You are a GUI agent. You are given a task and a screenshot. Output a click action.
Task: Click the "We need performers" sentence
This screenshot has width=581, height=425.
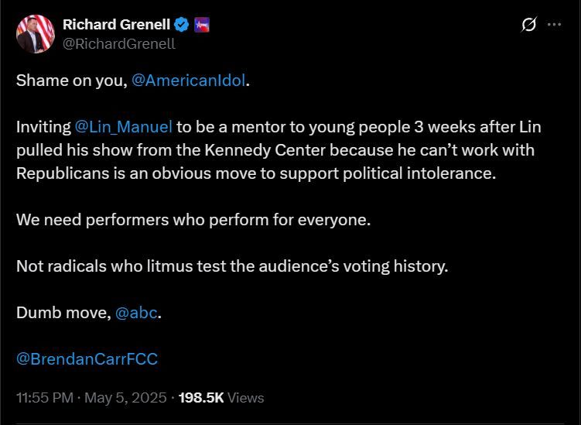(x=193, y=220)
